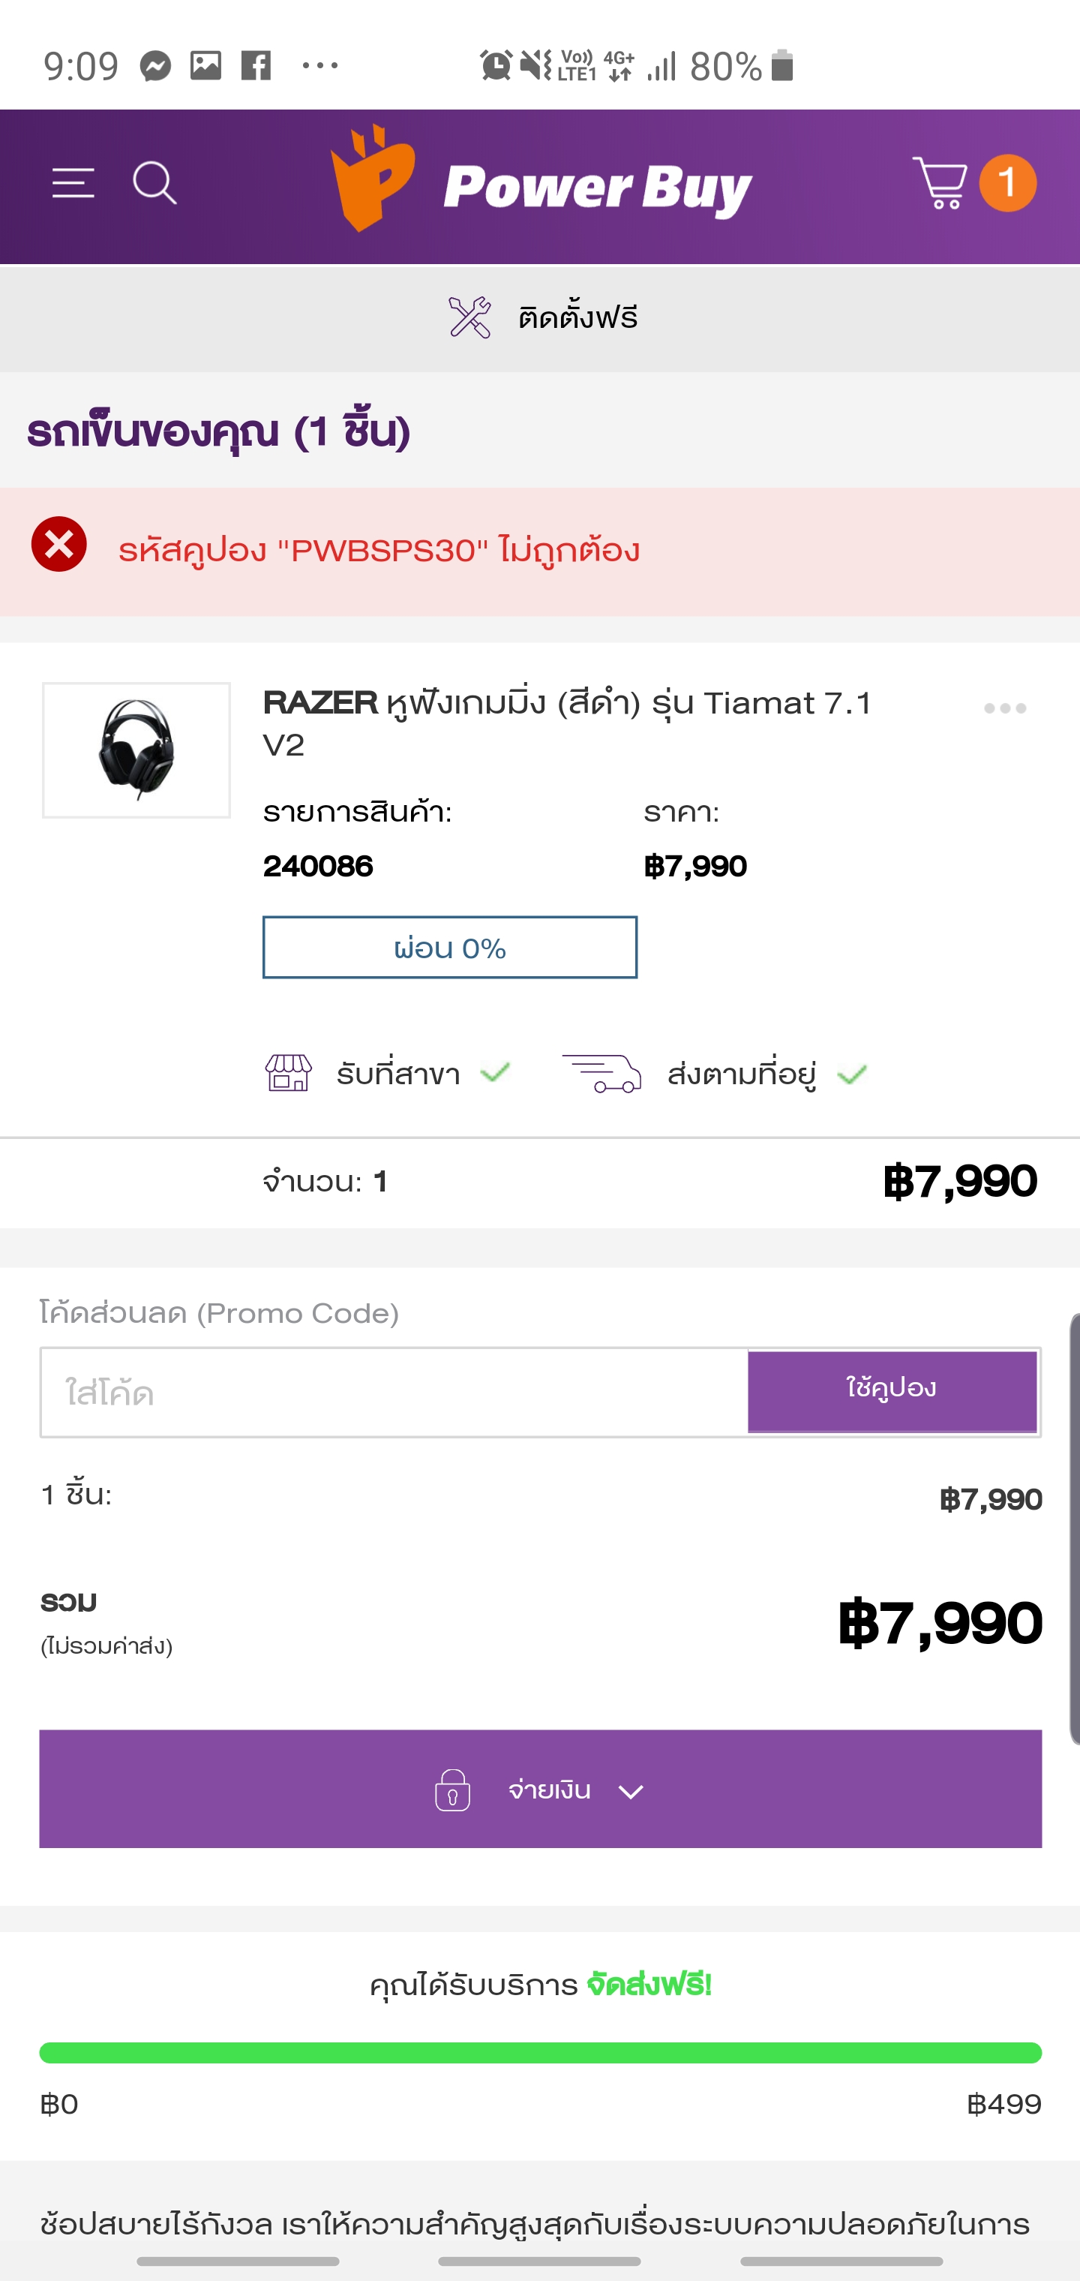Tap the search magnifier icon
This screenshot has width=1080, height=2281.
(155, 183)
